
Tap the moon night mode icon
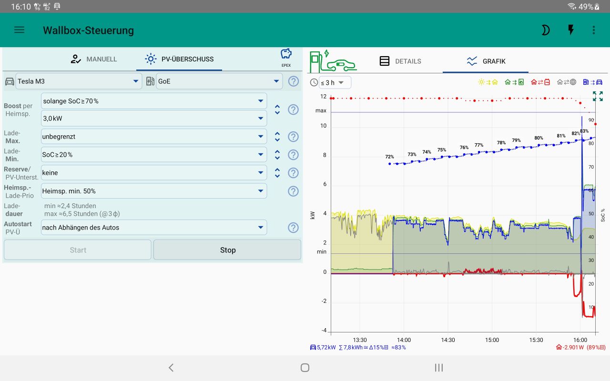tap(545, 30)
